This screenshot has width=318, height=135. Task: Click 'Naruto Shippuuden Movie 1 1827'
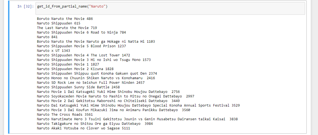pos(68,64)
